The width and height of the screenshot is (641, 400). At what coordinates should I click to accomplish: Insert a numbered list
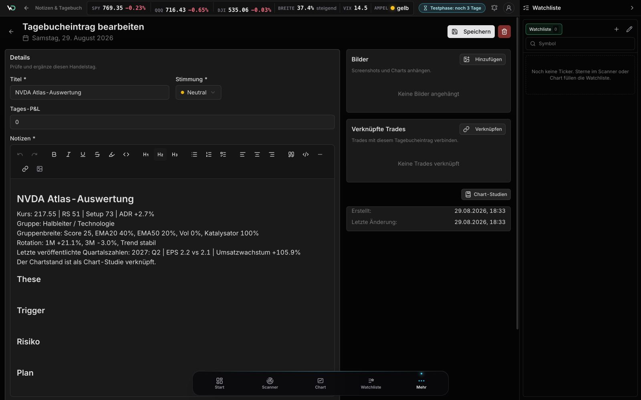click(x=209, y=154)
